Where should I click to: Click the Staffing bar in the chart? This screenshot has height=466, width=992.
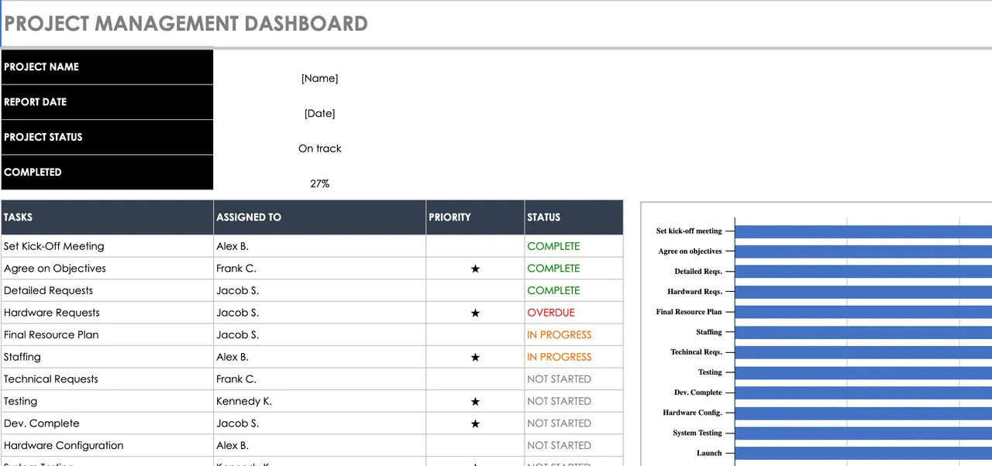[x=863, y=332]
